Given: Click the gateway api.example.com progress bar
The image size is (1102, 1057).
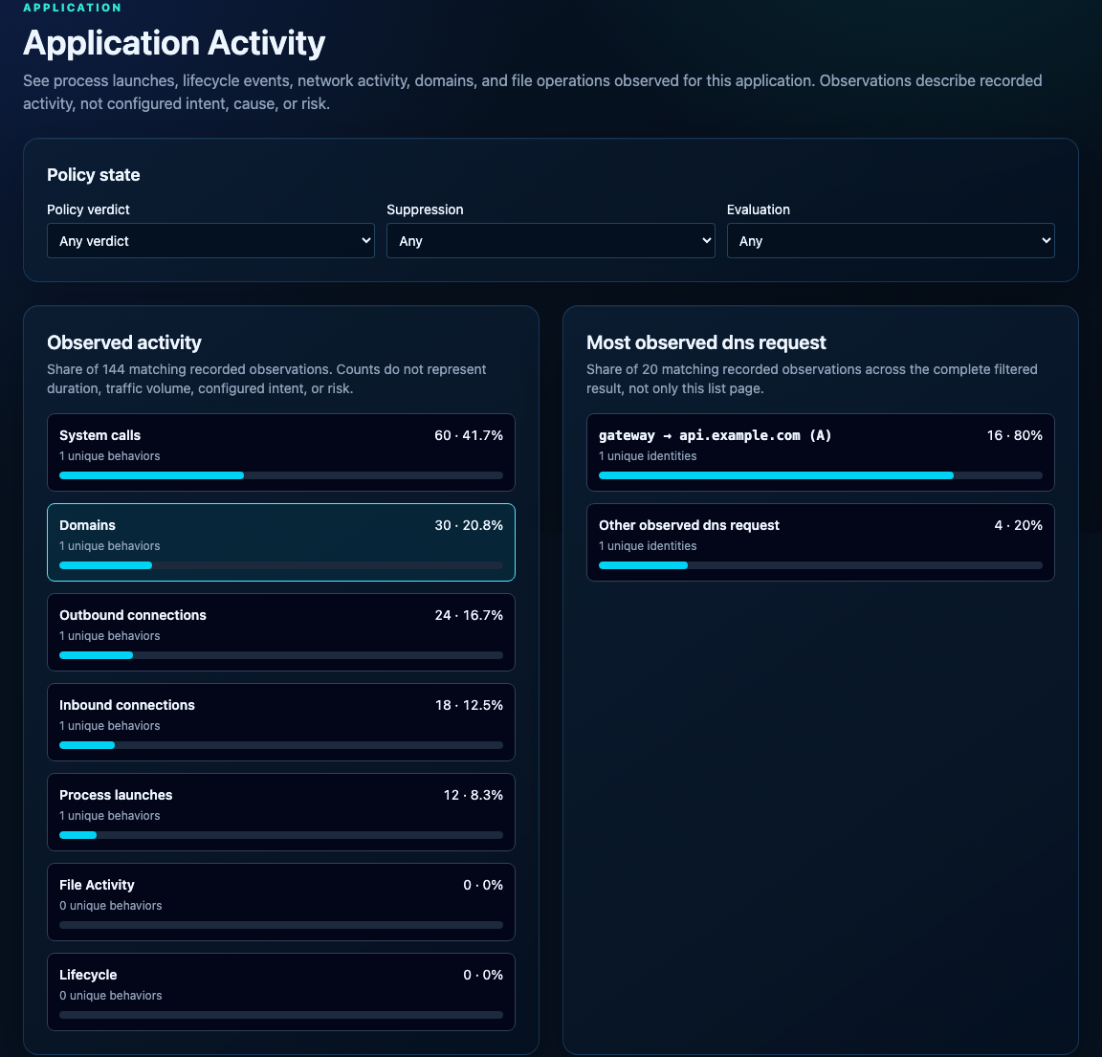Looking at the screenshot, I should click(820, 475).
